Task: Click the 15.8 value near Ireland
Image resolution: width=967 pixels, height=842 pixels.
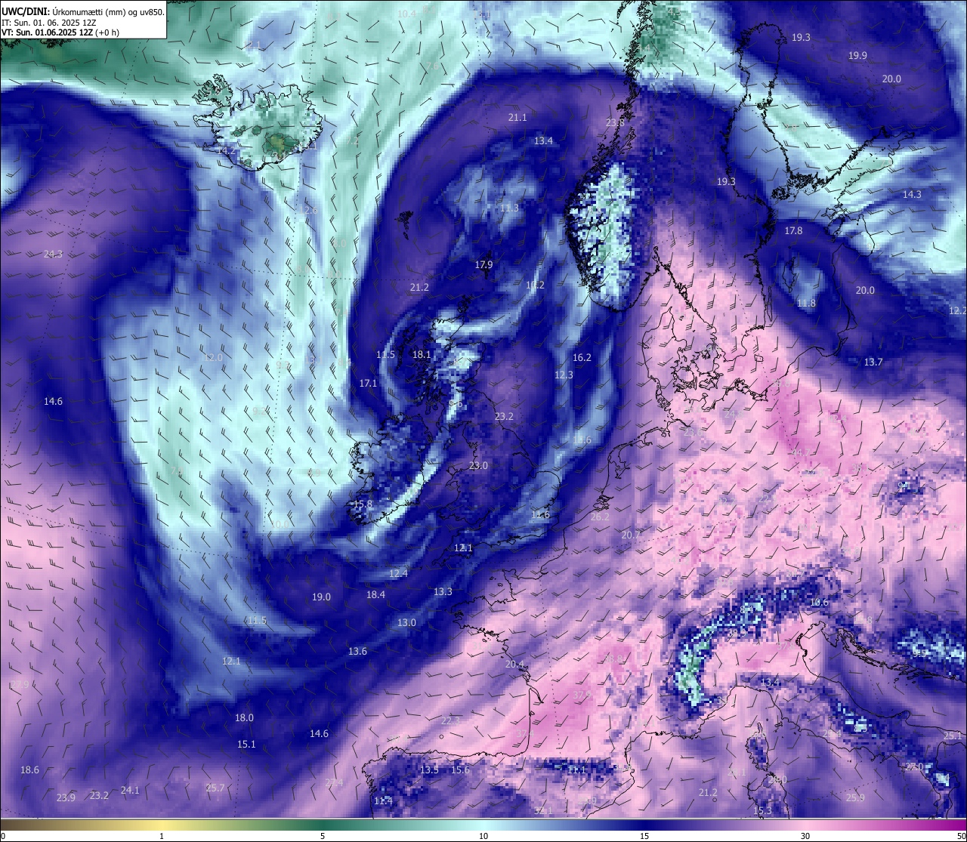Action: 363,504
